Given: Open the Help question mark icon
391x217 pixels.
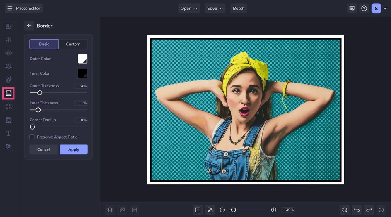Looking at the screenshot, I should pos(364,8).
